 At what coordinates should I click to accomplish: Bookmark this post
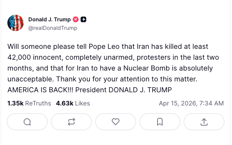160,122
